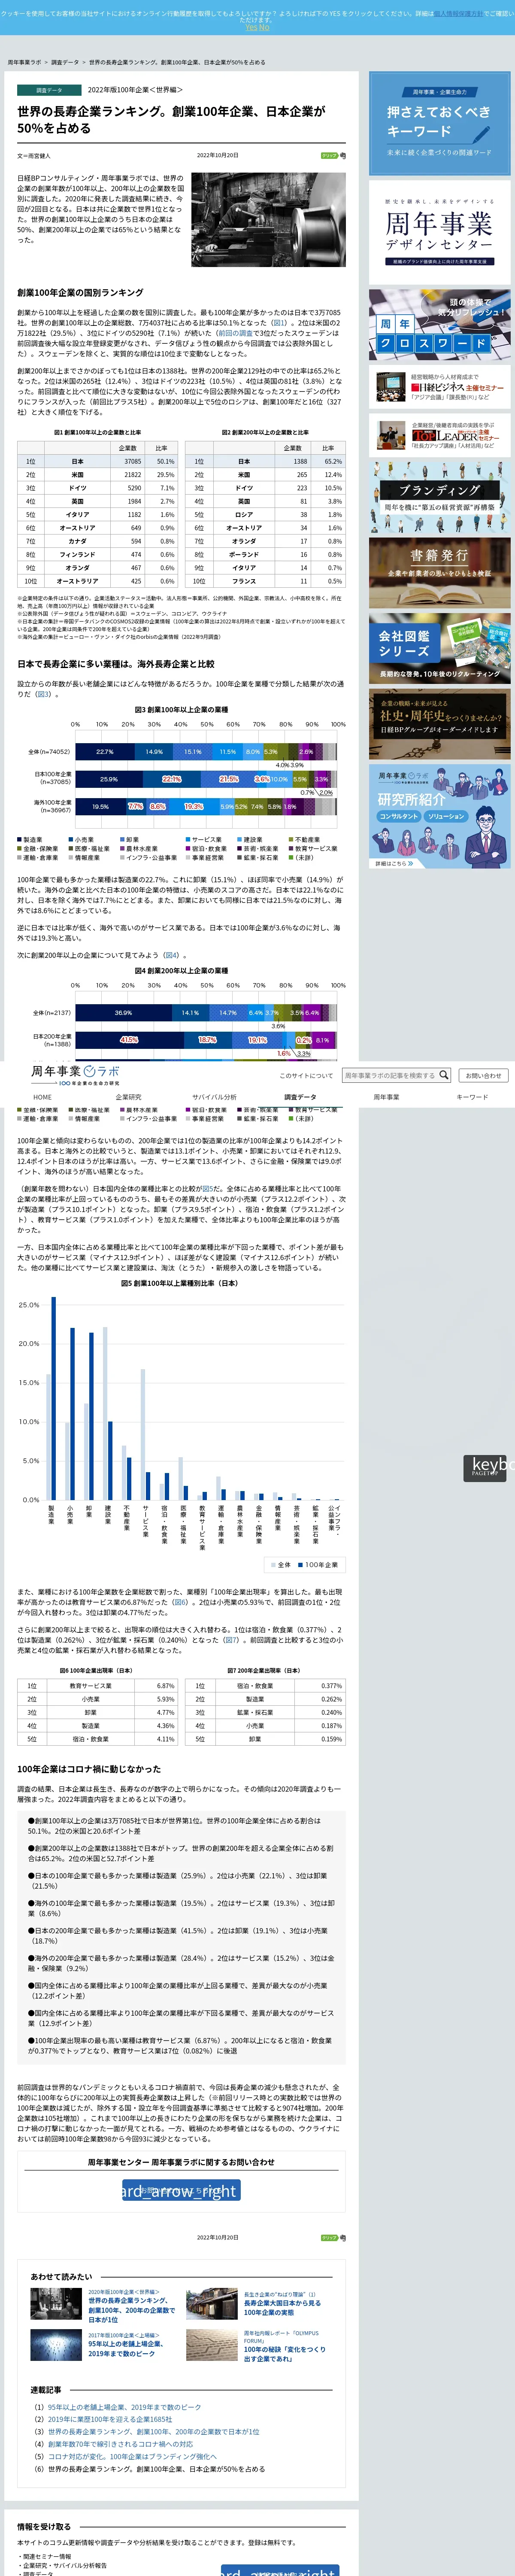Follow the 前回の調査 link in the article text

(235, 333)
